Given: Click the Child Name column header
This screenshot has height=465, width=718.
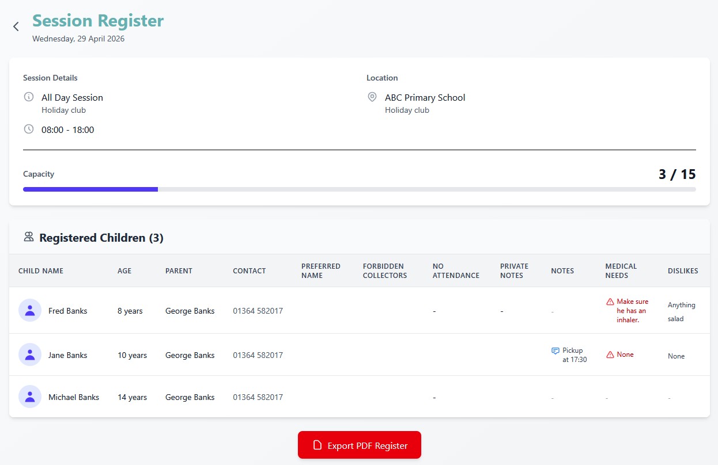Looking at the screenshot, I should pos(41,270).
